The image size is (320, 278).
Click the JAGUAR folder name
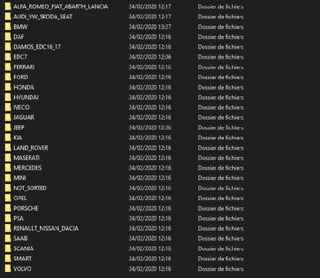[24, 117]
